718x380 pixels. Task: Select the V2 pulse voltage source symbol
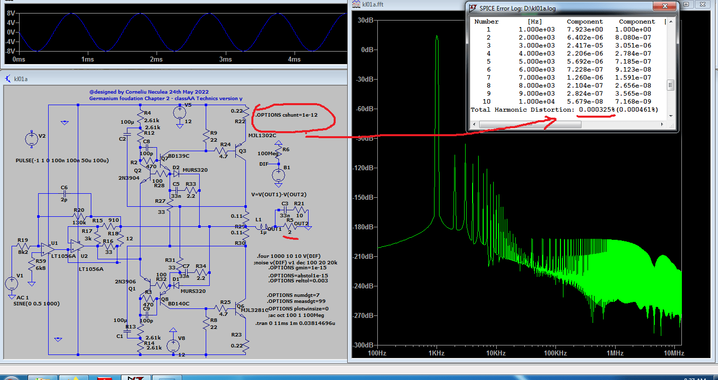(31, 140)
